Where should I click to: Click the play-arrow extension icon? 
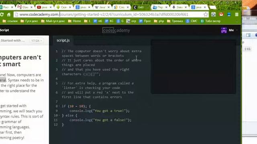coord(213,14)
